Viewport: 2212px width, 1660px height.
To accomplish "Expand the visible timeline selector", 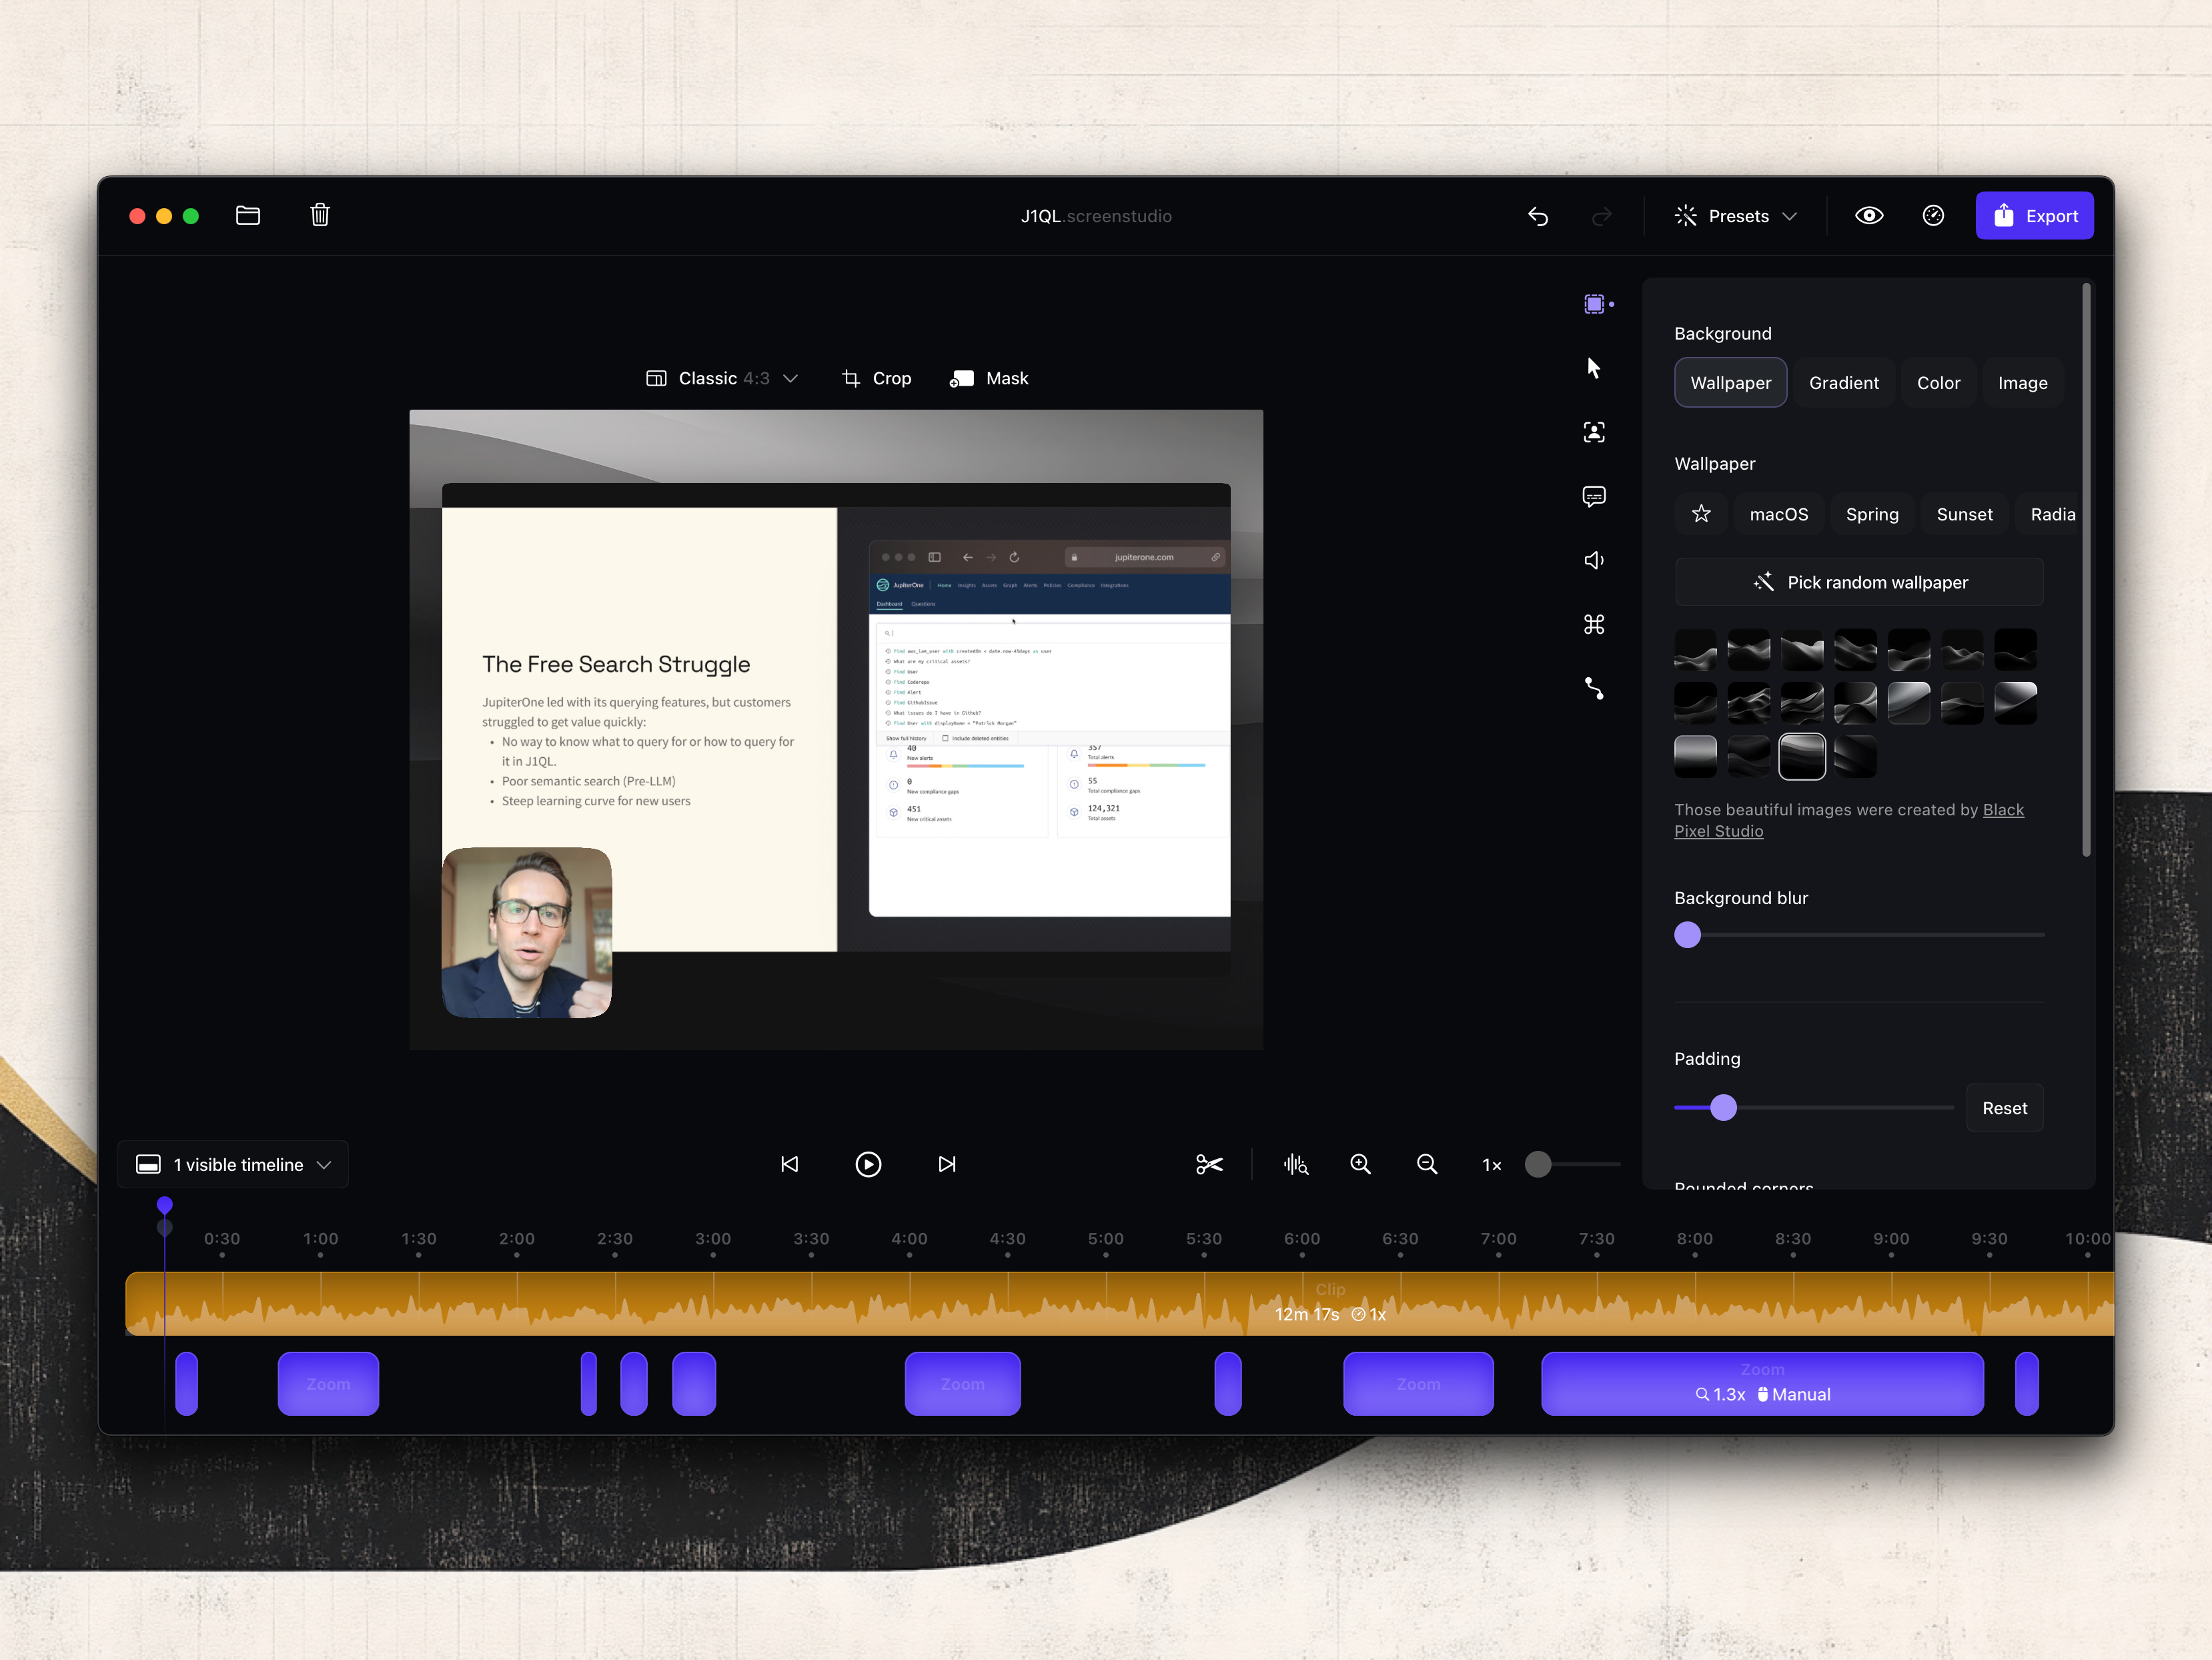I will pos(234,1165).
